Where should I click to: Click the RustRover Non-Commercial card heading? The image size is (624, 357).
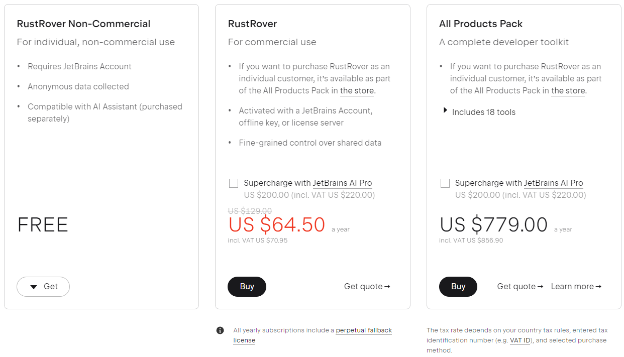pos(83,24)
